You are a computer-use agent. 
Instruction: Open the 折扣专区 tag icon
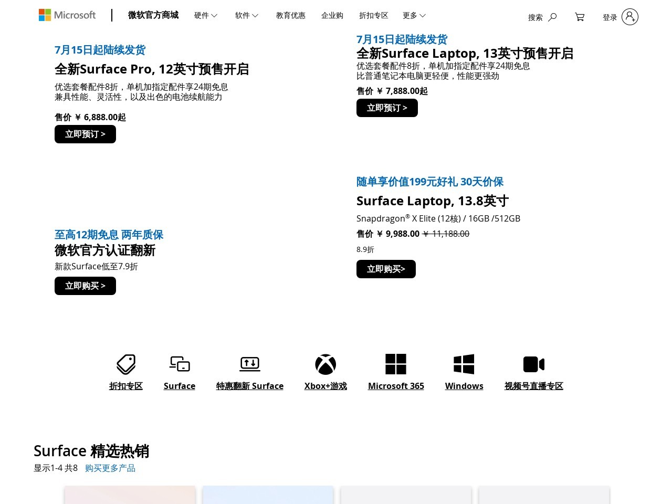click(125, 364)
